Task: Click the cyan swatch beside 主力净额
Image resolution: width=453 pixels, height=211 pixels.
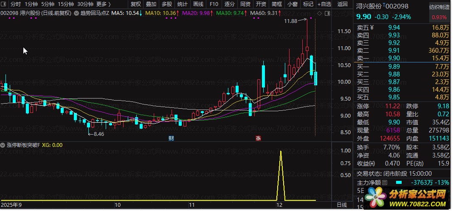Action: tap(399, 183)
